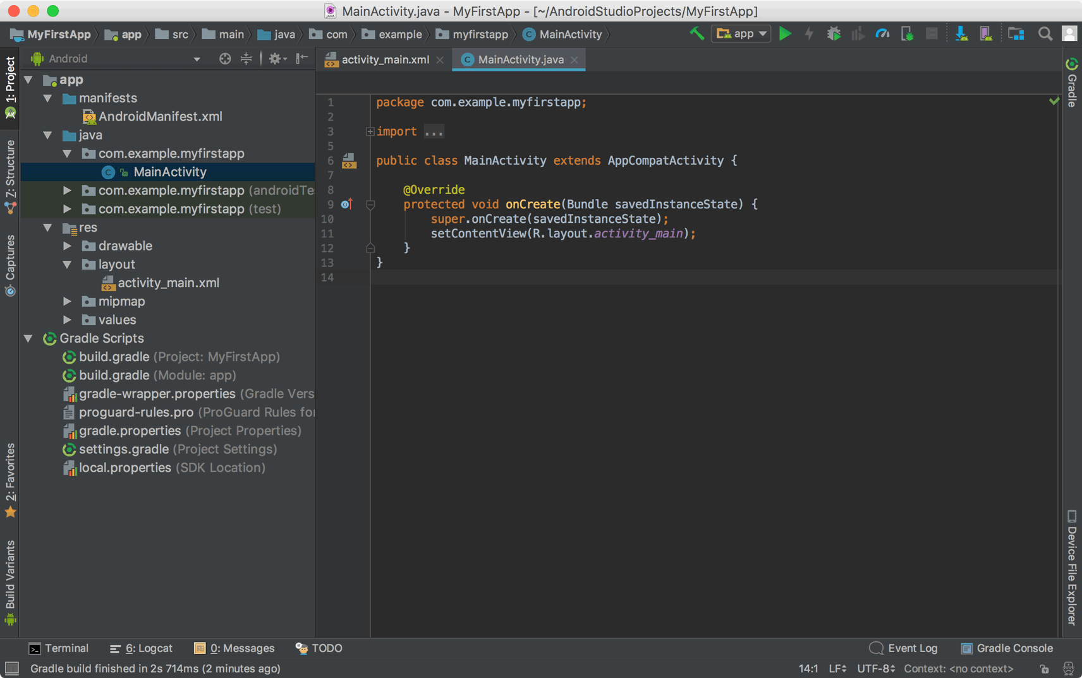1082x678 pixels.
Task: Open the Gradle Console
Action: pyautogui.click(x=1007, y=648)
